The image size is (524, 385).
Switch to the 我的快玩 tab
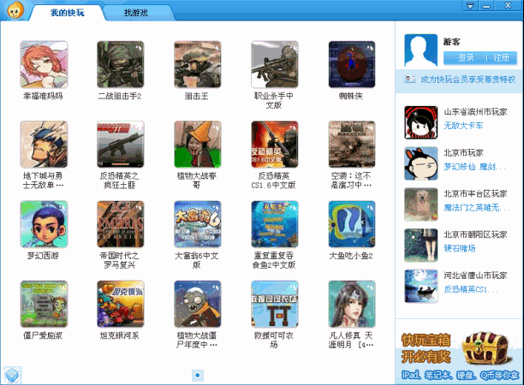point(67,13)
